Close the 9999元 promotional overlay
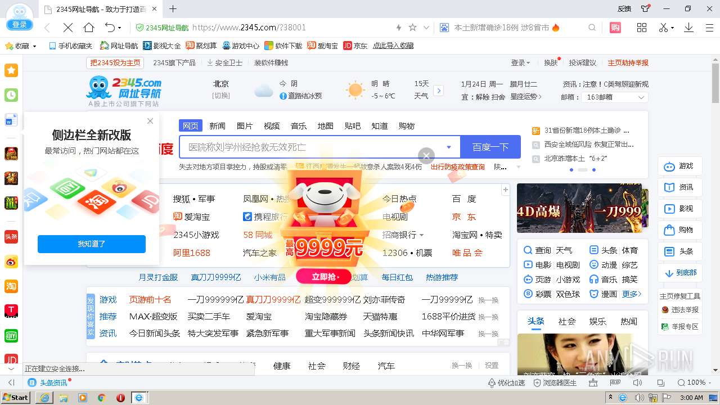Viewport: 720px width, 405px height. coord(426,156)
